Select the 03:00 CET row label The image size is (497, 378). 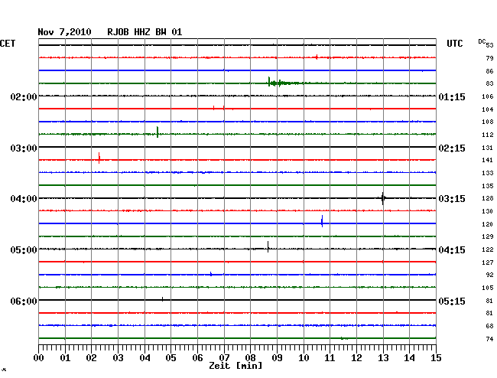(24, 148)
